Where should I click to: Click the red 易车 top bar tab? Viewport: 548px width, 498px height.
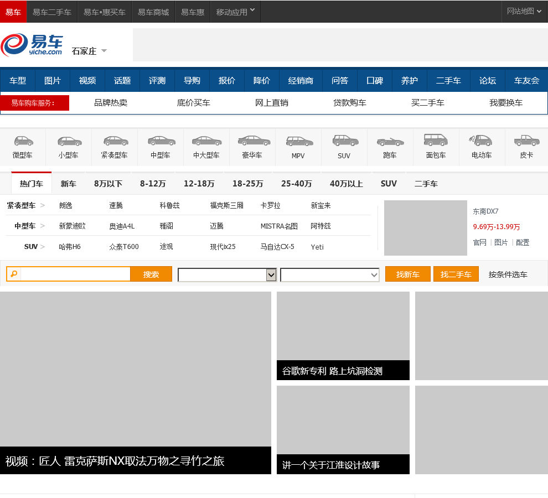point(13,12)
